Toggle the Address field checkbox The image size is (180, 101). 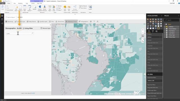(167, 27)
